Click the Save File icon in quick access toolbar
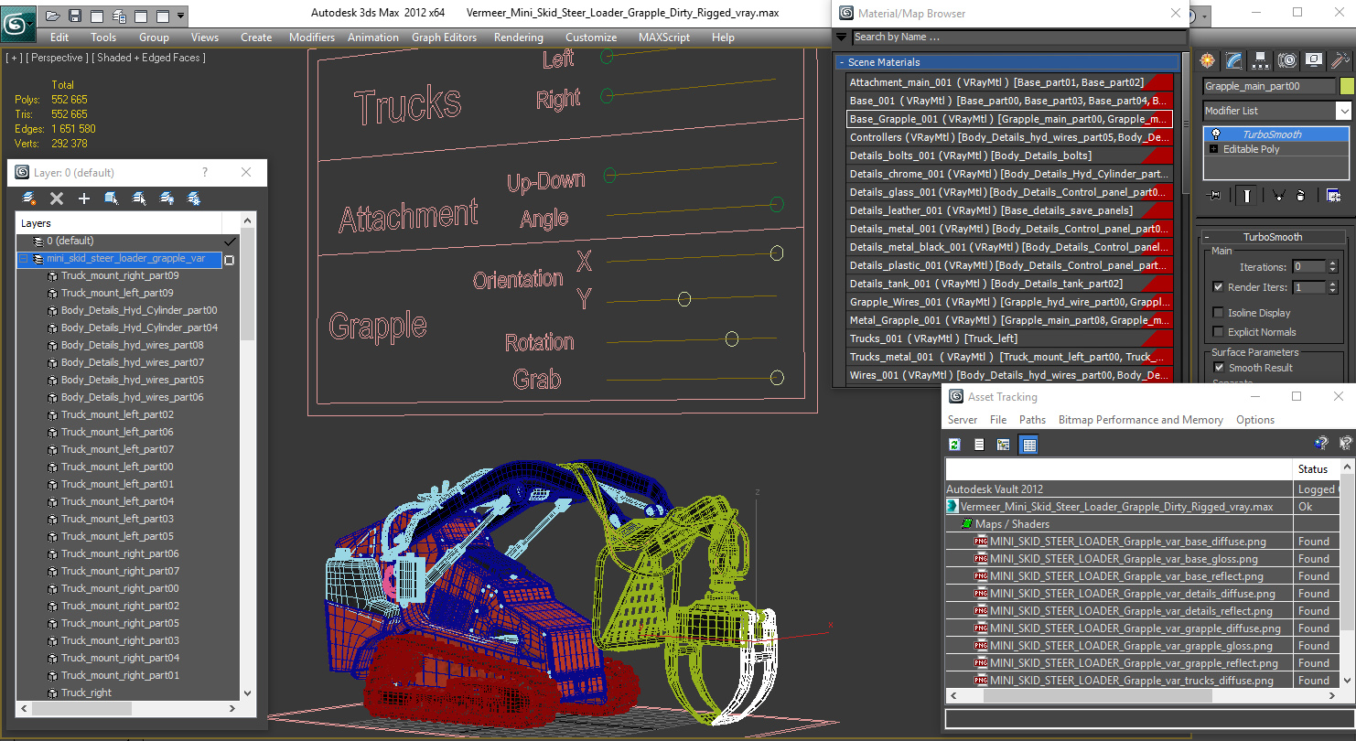The image size is (1356, 741). 75,16
